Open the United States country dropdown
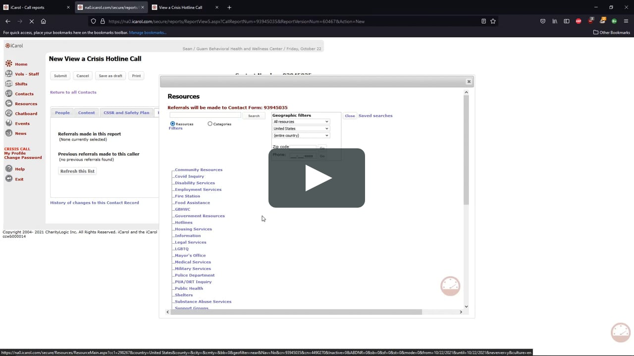This screenshot has width=634, height=356. pos(301,129)
